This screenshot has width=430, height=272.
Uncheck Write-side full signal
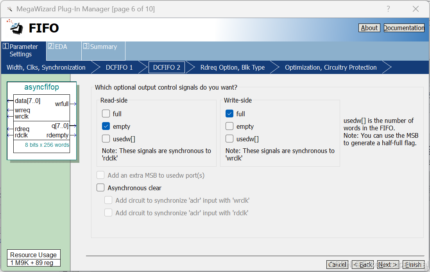click(229, 113)
